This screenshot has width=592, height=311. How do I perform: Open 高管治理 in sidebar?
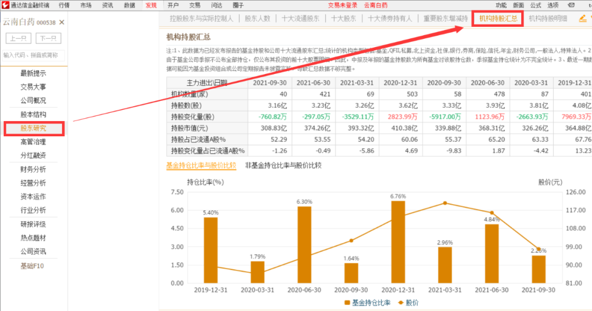coord(33,142)
